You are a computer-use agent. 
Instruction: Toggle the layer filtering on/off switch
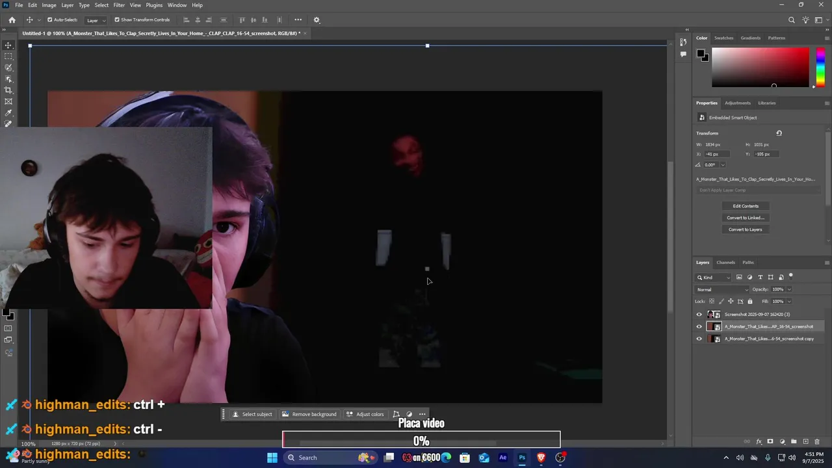pos(791,276)
